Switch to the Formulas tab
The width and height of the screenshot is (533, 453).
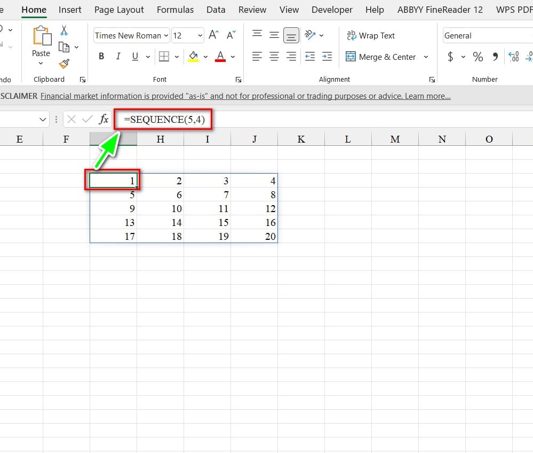175,10
